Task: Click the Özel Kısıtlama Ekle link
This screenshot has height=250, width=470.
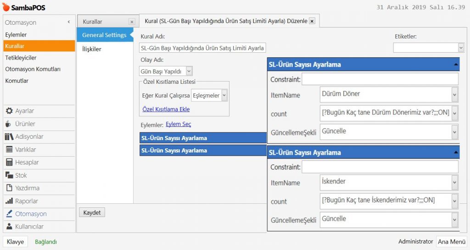Action: tap(166, 109)
